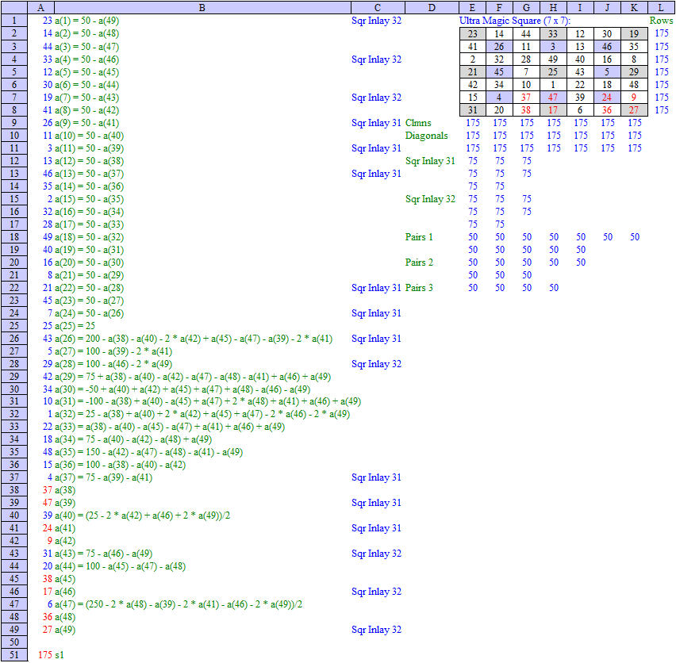The image size is (676, 663).
Task: Select the 'Ultra Magic Square (7 x 7):' title
Action: tap(515, 21)
